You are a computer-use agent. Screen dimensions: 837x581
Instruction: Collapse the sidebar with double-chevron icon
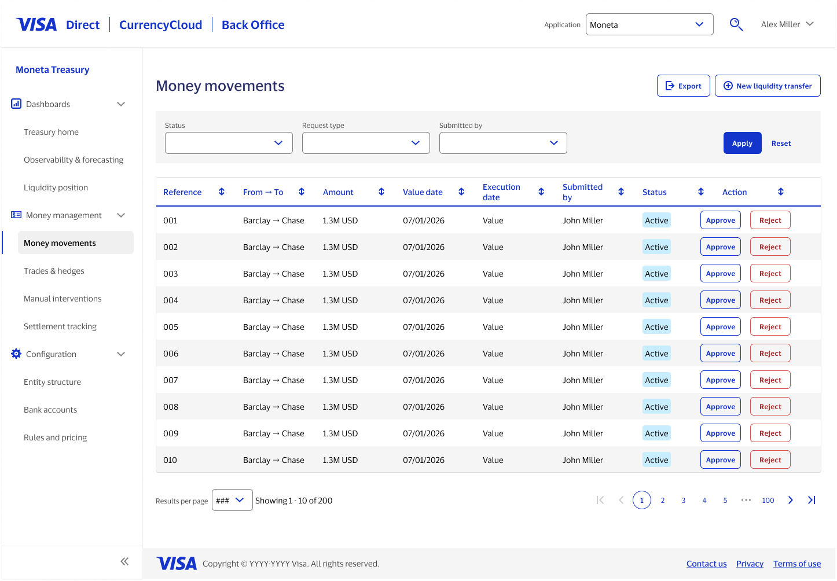tap(124, 561)
